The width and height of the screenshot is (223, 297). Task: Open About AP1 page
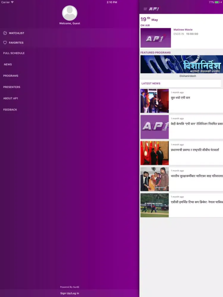pyautogui.click(x=10, y=98)
